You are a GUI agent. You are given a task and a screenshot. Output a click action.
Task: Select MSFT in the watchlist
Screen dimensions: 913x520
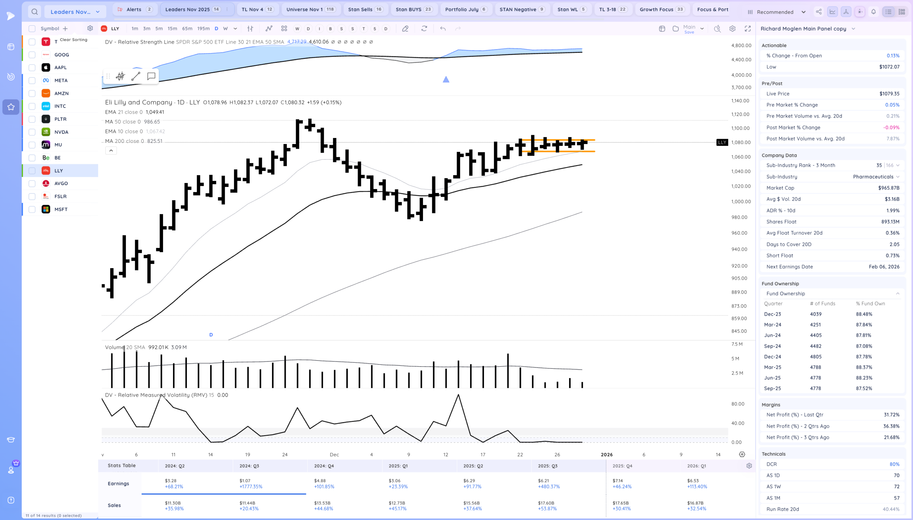point(61,209)
